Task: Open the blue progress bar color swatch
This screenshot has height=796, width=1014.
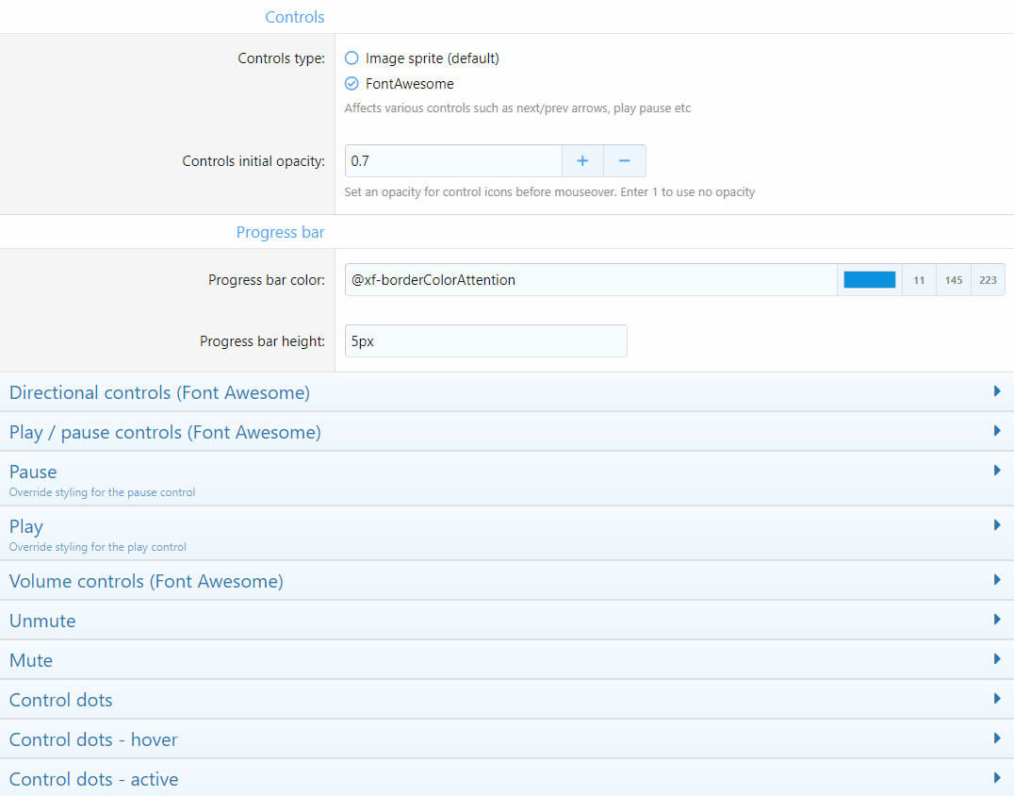Action: (x=869, y=280)
